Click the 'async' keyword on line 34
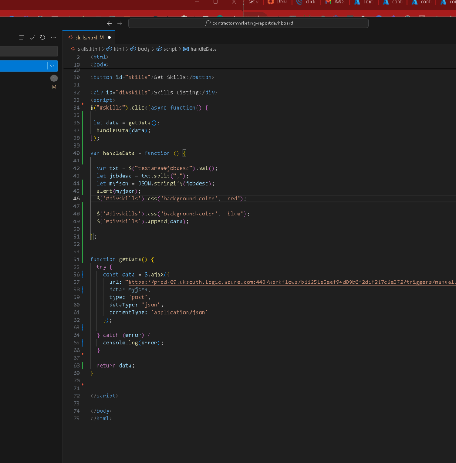 (x=158, y=108)
